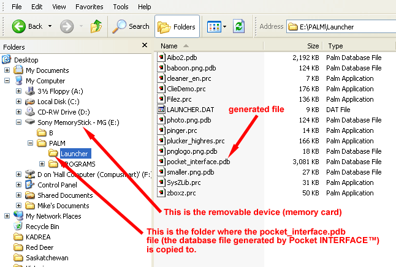Sort files by Type column header
The image size is (396, 267).
359,46
